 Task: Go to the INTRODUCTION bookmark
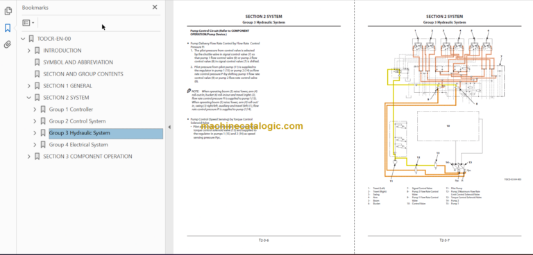[x=62, y=51]
